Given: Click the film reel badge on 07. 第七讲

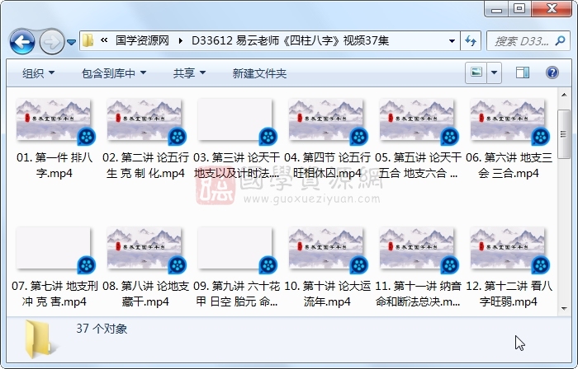Looking at the screenshot, I should (86, 265).
